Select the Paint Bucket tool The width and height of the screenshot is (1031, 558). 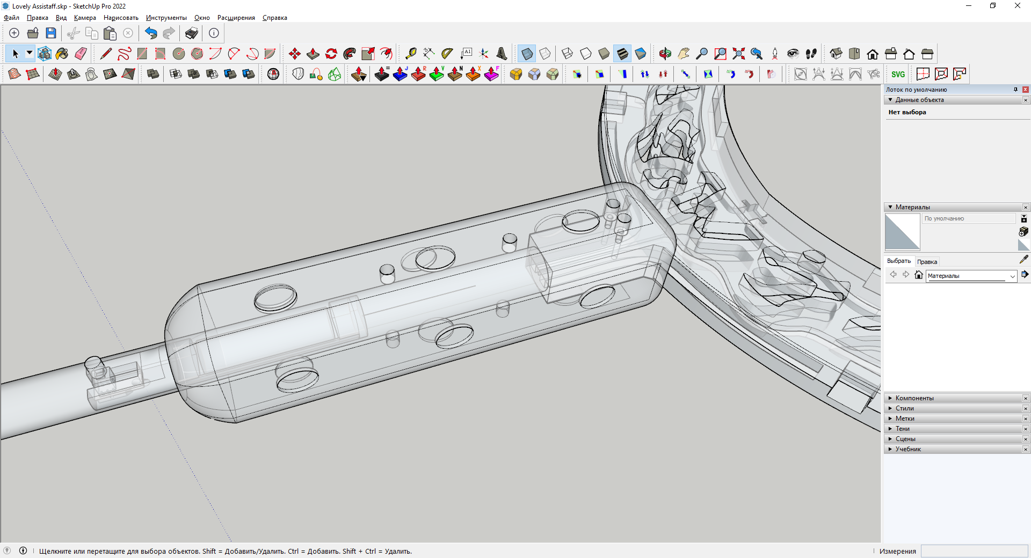click(62, 54)
